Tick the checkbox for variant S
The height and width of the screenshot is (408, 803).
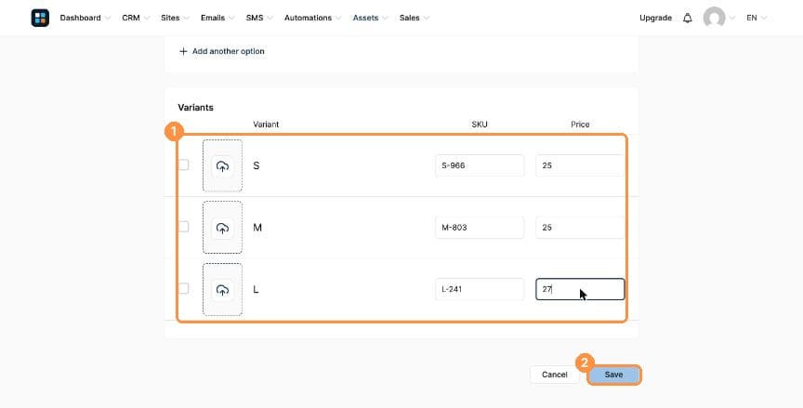point(183,165)
